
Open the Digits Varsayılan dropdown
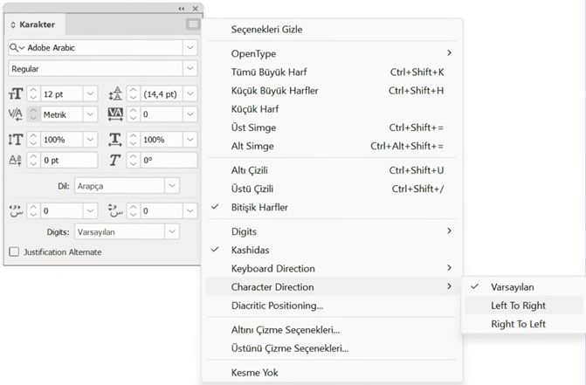(x=172, y=232)
